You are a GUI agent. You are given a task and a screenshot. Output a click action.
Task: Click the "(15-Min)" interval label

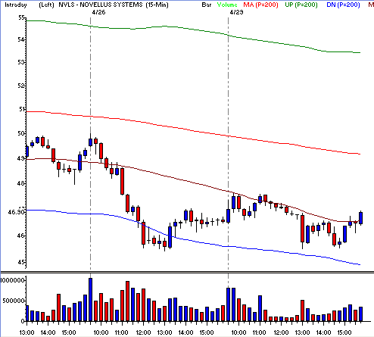click(x=157, y=5)
